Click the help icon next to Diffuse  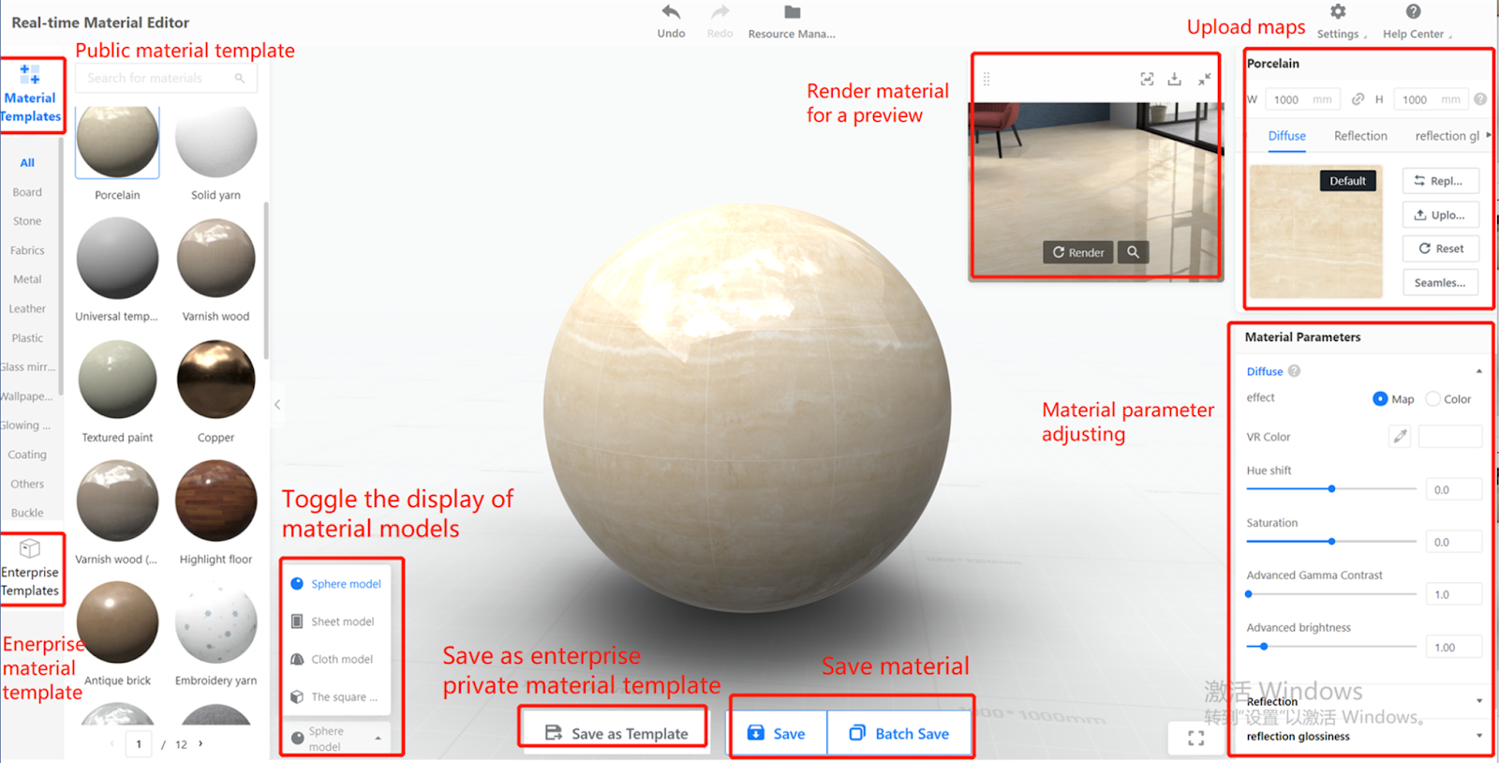tap(1295, 371)
